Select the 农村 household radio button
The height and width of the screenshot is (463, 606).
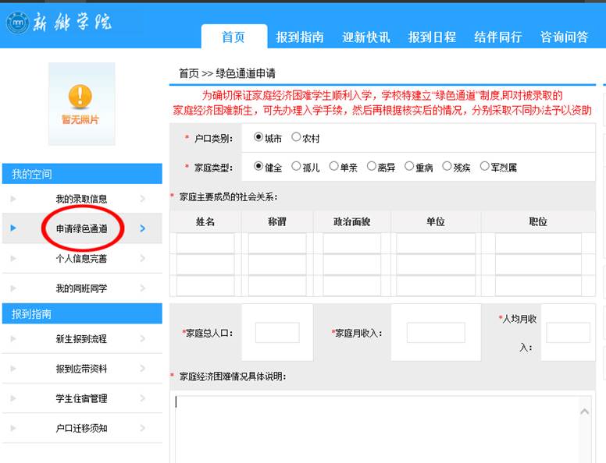[296, 137]
